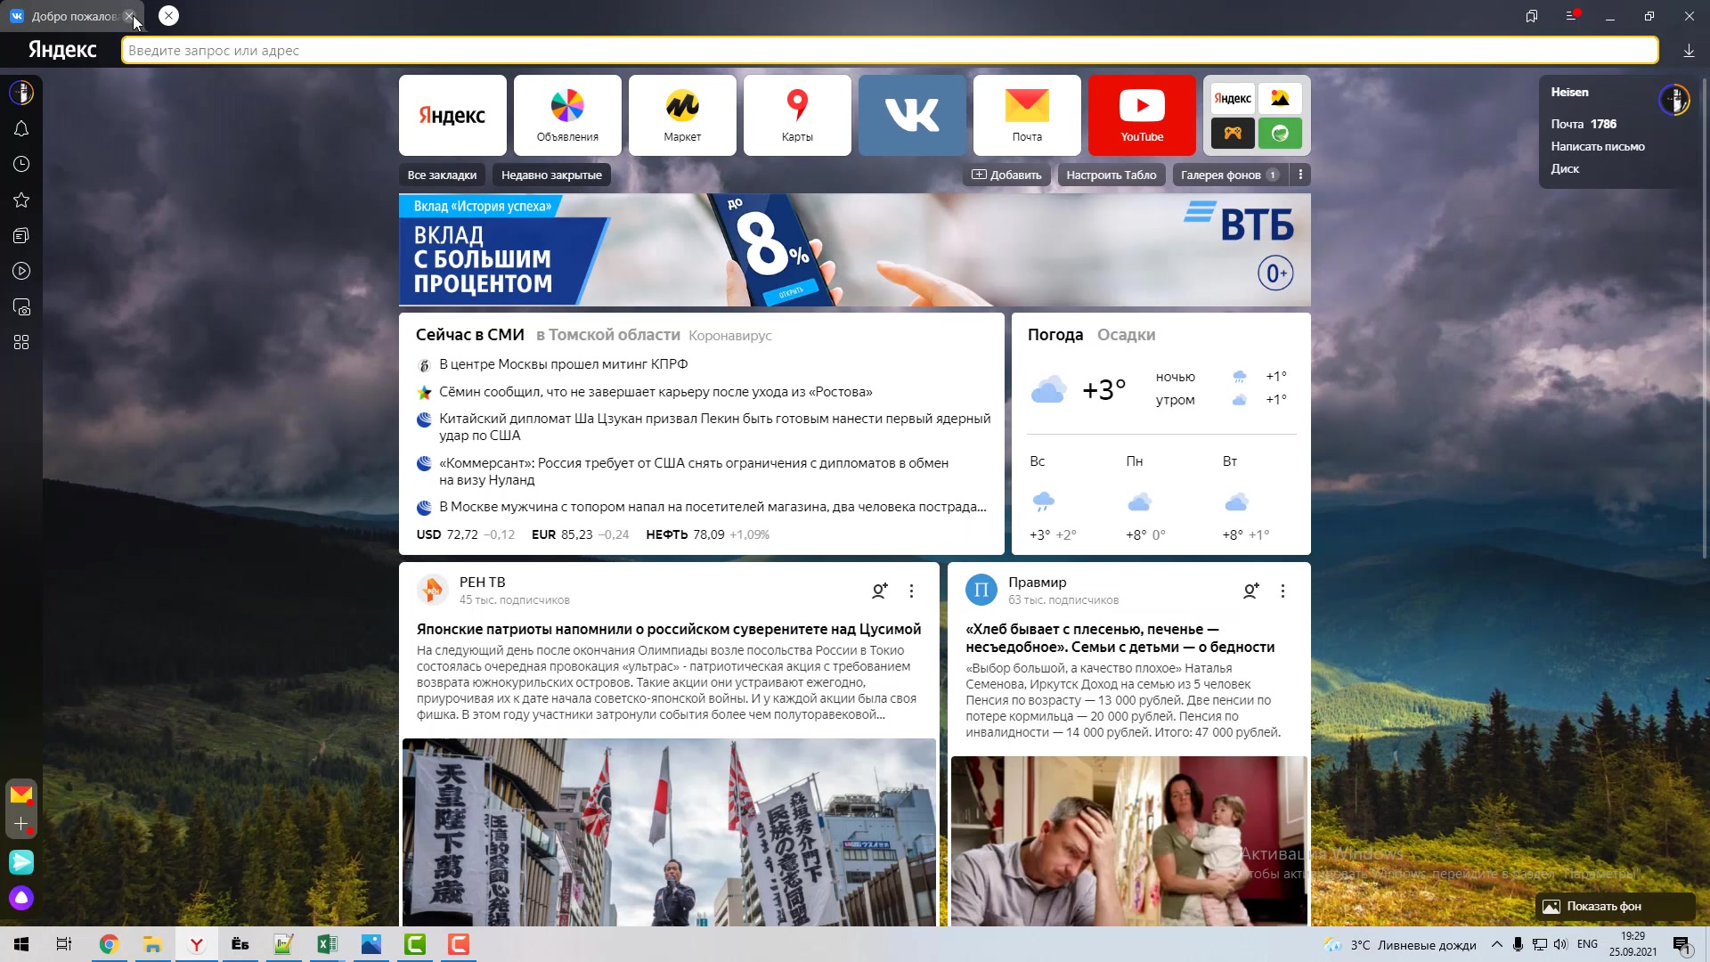Open Маркет marketplace shortcut
Screen dimensions: 1710x962
click(x=681, y=114)
